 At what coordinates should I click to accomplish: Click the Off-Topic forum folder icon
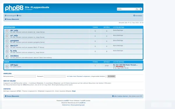click(x=7, y=67)
